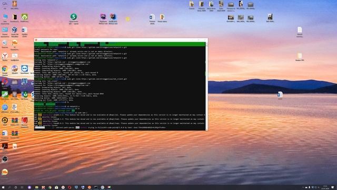Screen dimensions: 337x190
Task: Click the terminal window vertical scrollbar
Action: (x=206, y=85)
